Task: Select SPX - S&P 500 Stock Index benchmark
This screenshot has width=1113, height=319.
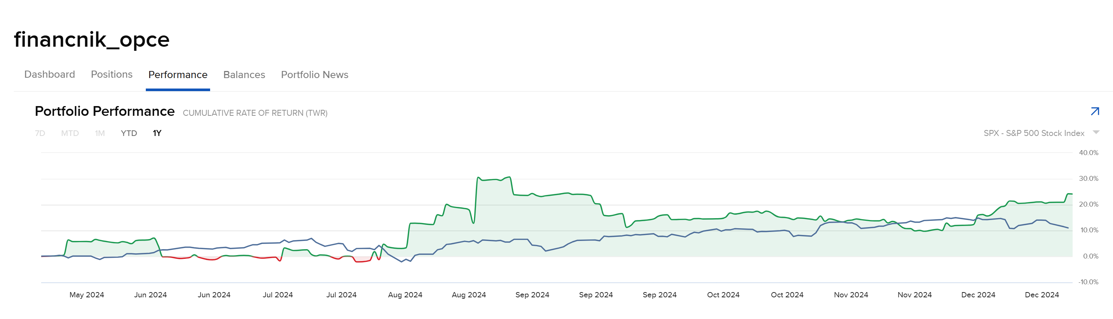Action: point(1033,133)
